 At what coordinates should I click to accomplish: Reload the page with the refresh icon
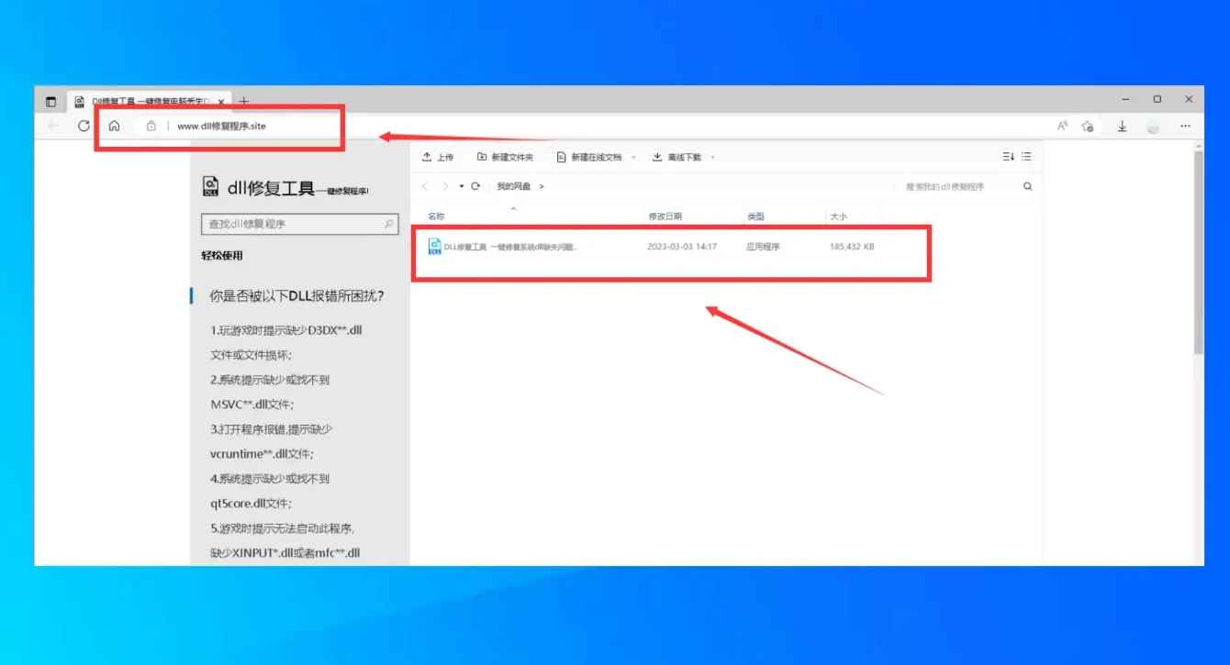(84, 126)
